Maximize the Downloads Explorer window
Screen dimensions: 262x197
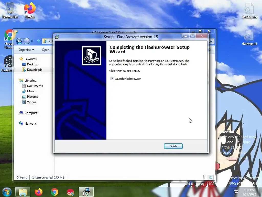pyautogui.click(x=200, y=31)
